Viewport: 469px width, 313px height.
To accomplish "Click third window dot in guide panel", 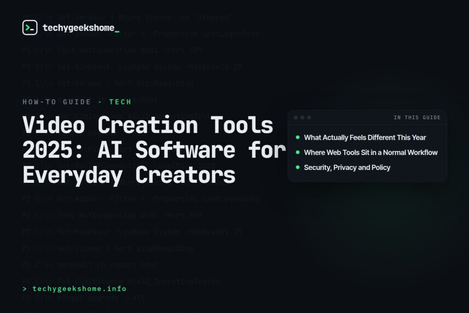I will [309, 118].
